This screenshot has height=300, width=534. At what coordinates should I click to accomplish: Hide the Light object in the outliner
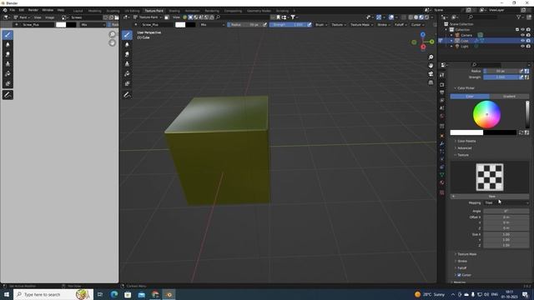pos(522,47)
